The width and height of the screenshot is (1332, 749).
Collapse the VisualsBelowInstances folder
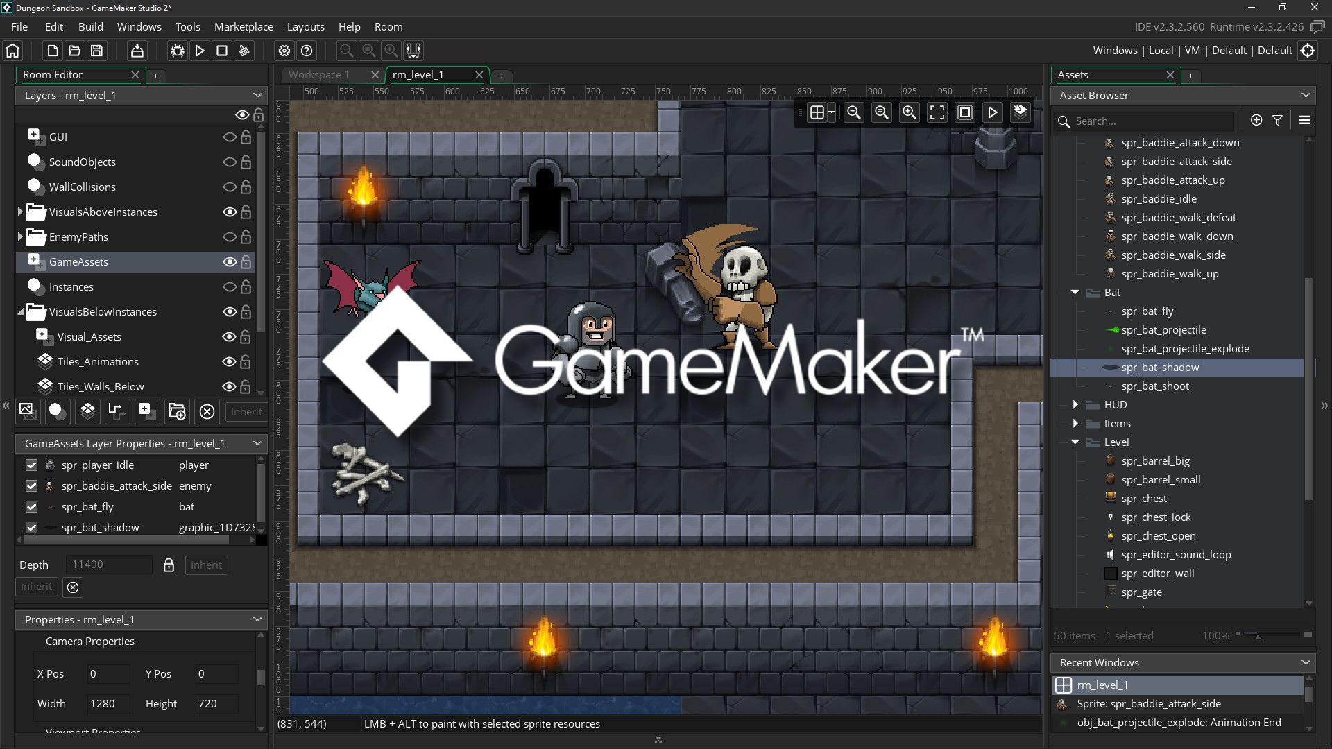[x=20, y=313]
